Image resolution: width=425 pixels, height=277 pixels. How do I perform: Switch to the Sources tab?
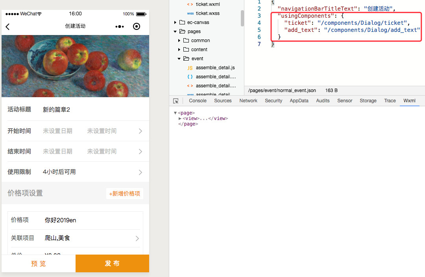tap(223, 101)
